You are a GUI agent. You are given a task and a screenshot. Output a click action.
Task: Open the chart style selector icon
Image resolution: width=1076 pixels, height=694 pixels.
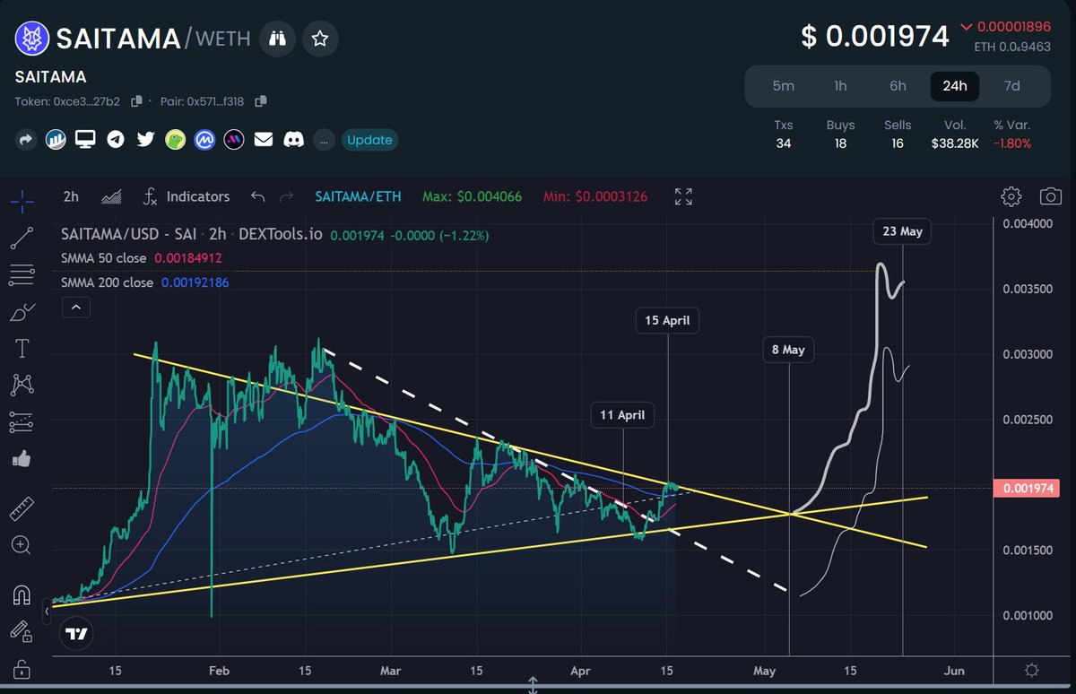pyautogui.click(x=111, y=196)
